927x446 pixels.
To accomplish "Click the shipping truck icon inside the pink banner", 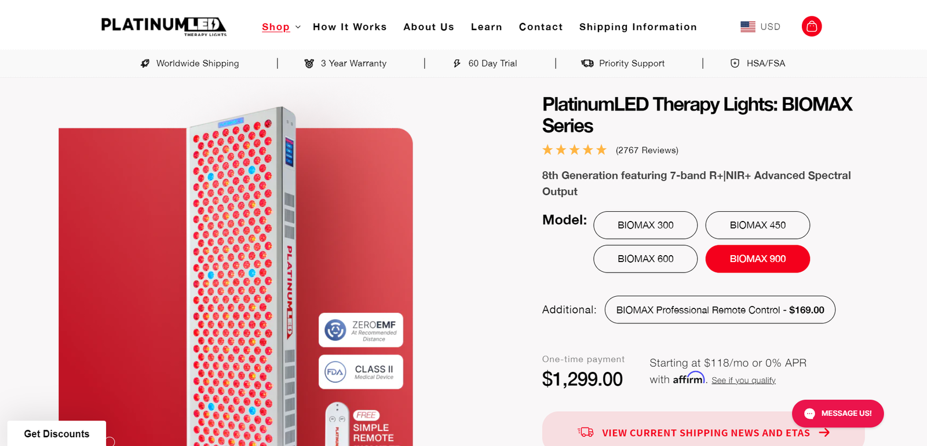I will pyautogui.click(x=586, y=432).
